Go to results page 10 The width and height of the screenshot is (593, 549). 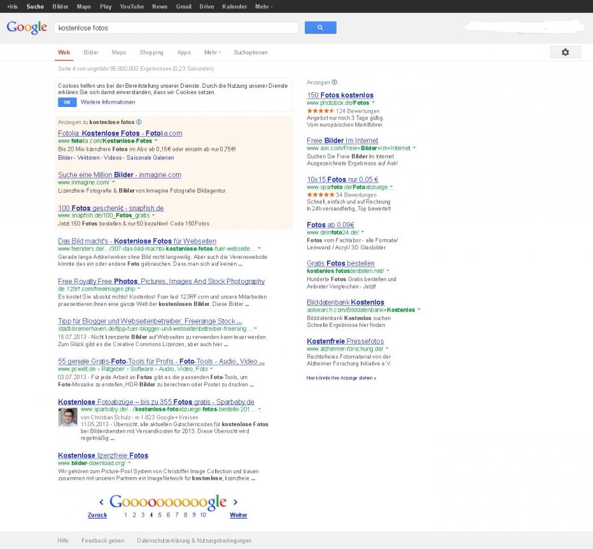(x=203, y=515)
